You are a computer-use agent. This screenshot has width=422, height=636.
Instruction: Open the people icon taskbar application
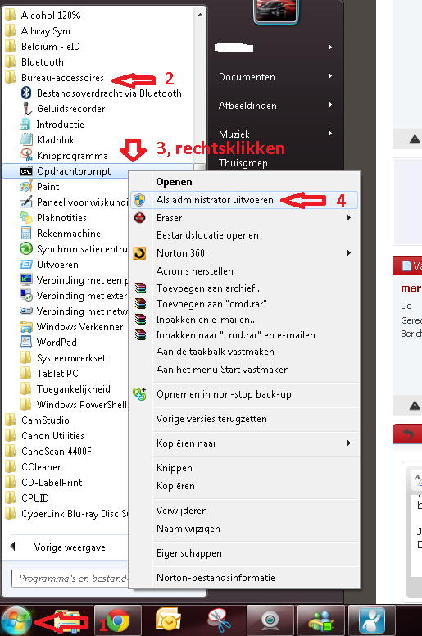372,620
